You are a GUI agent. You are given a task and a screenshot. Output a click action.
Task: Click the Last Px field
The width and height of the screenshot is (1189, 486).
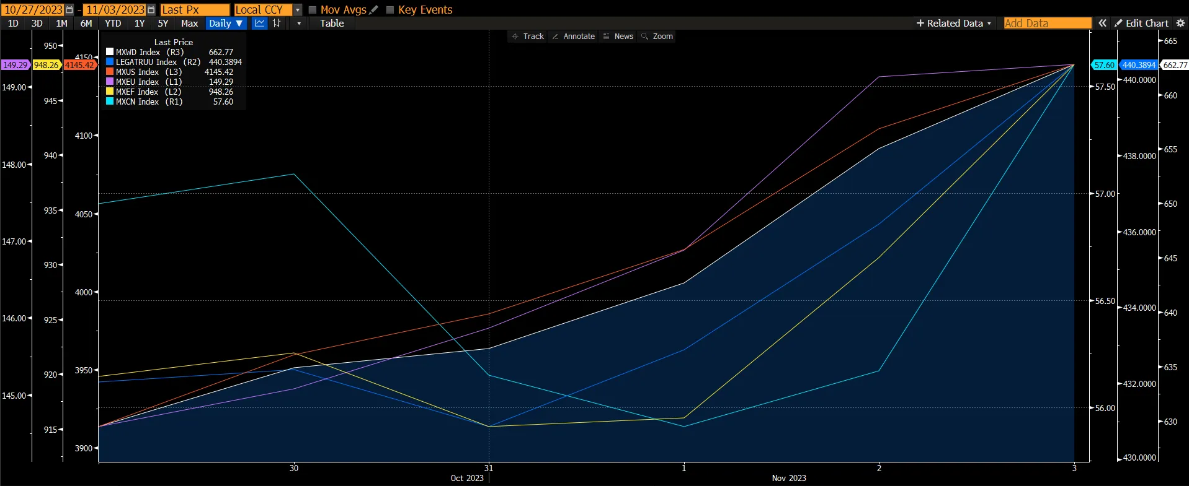click(x=195, y=10)
